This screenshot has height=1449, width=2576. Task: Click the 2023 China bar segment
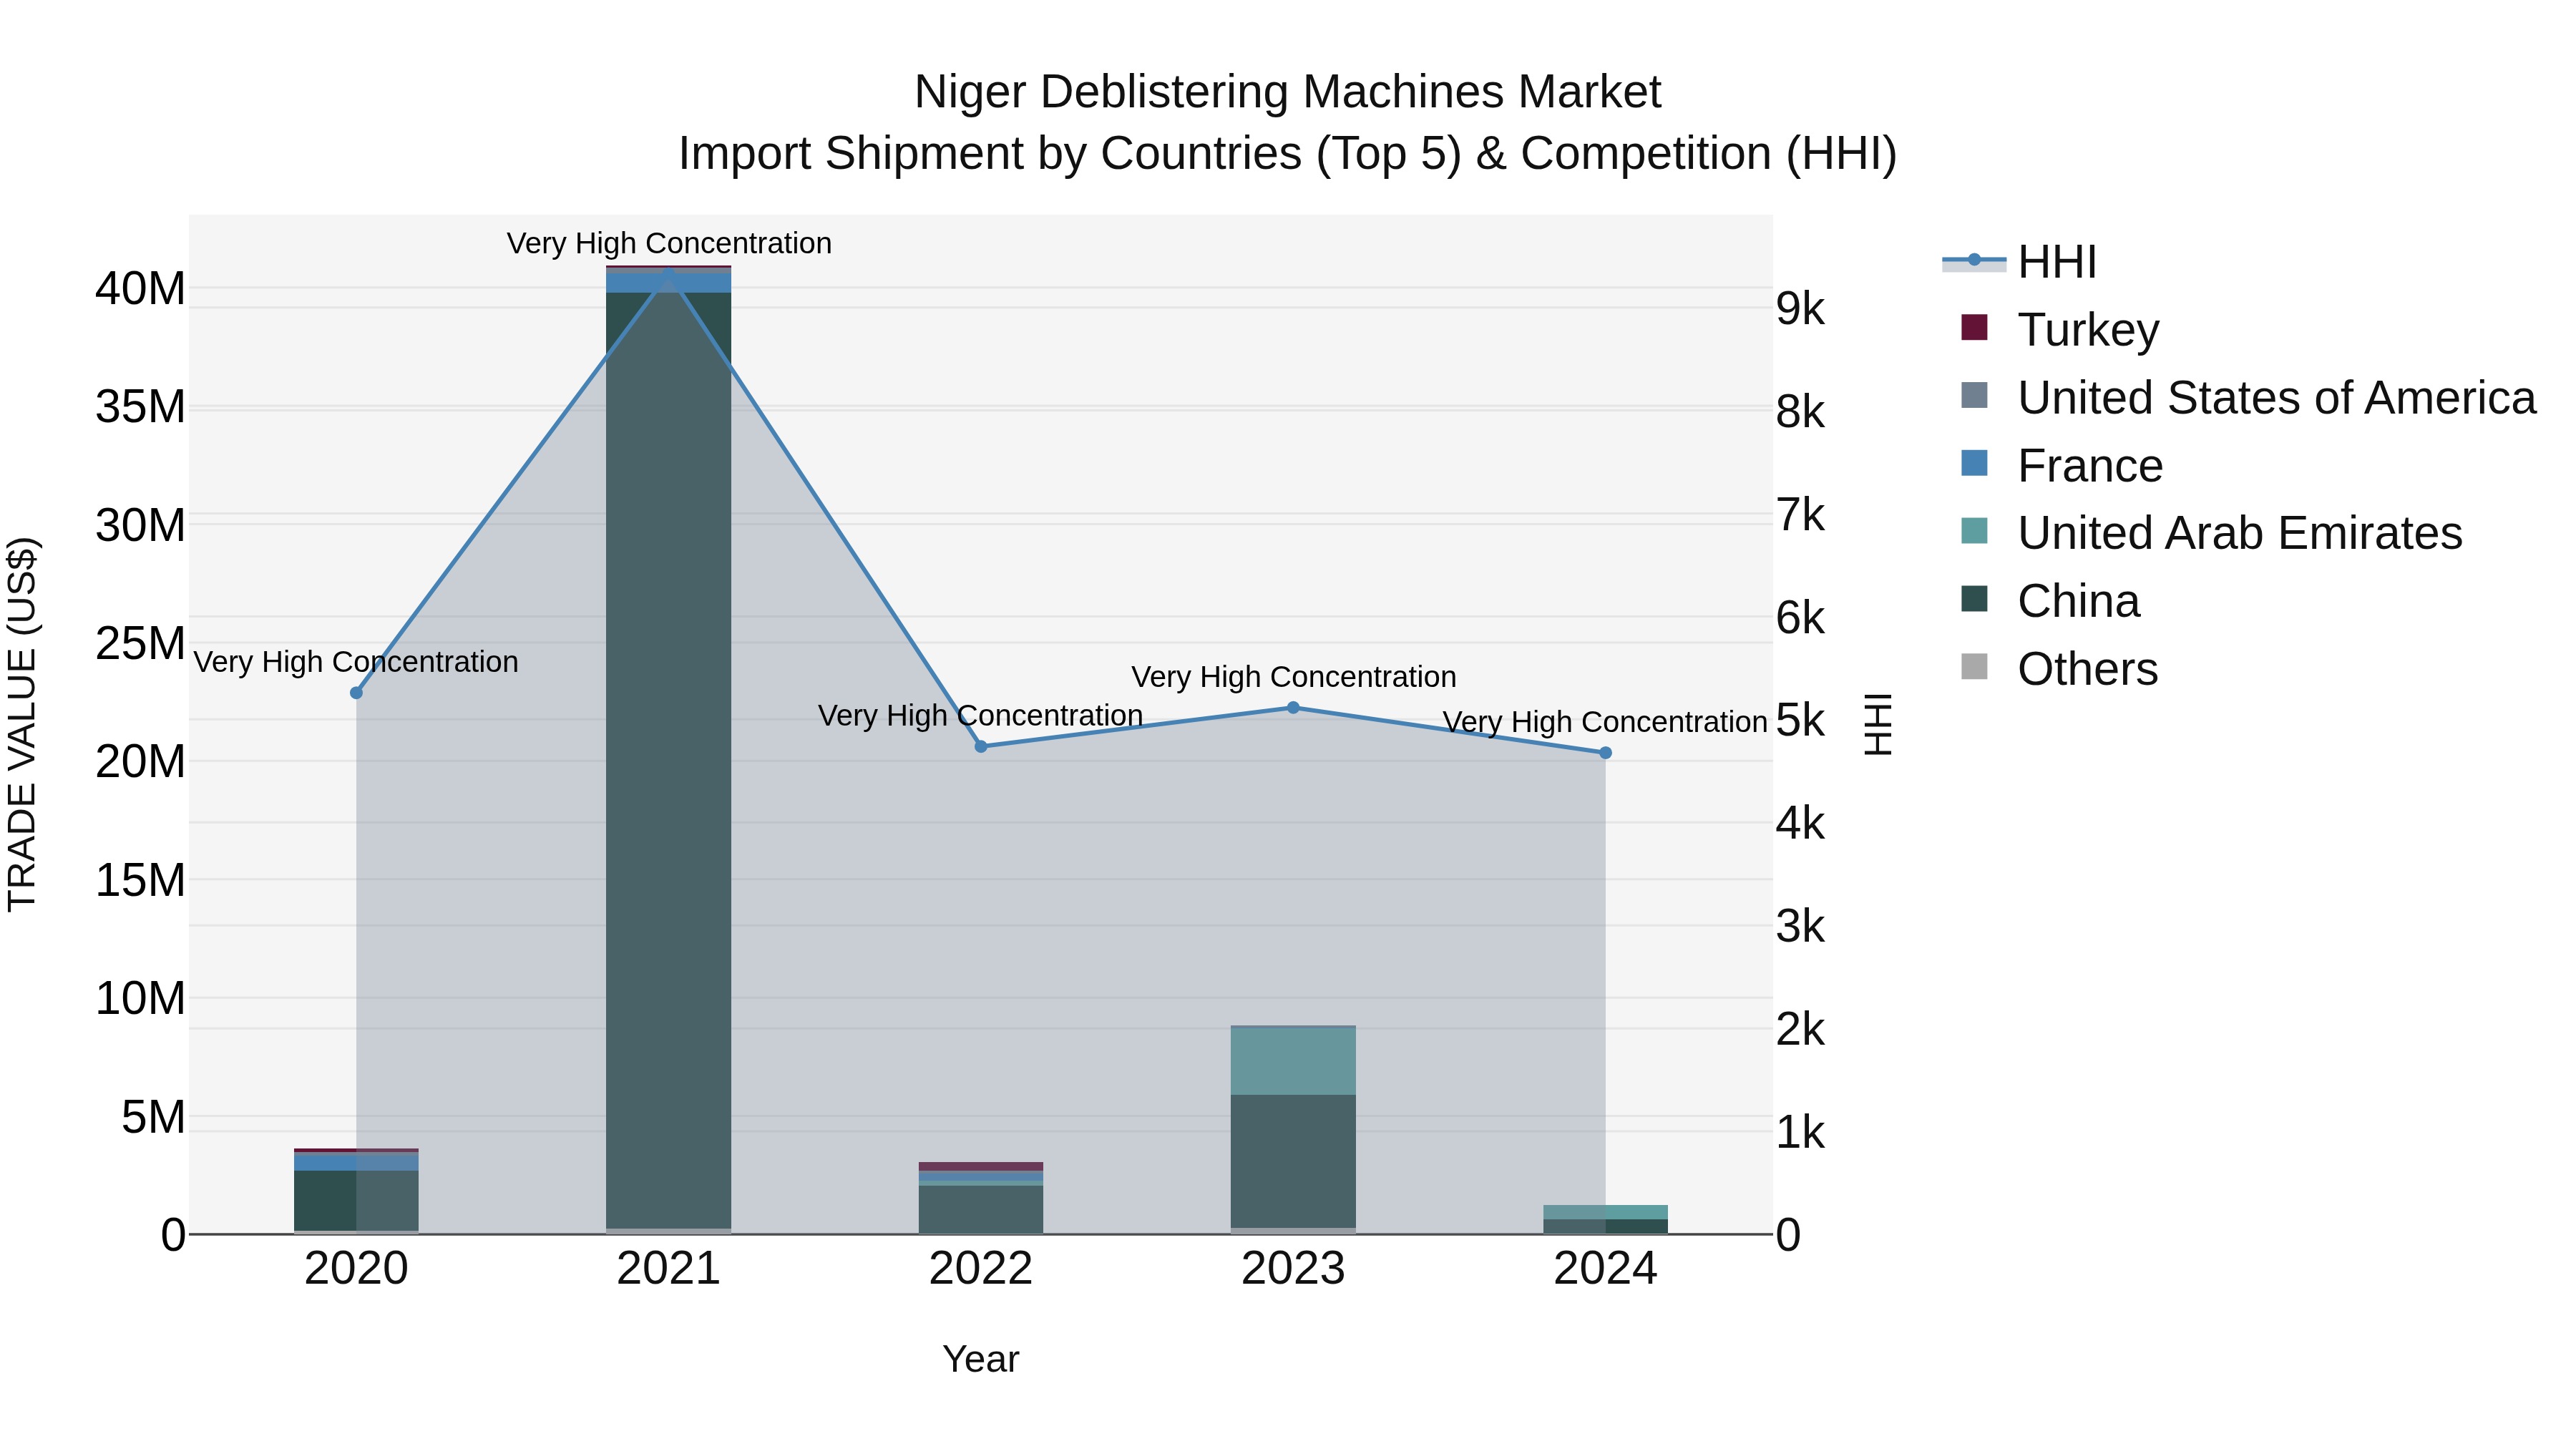tap(1293, 1161)
